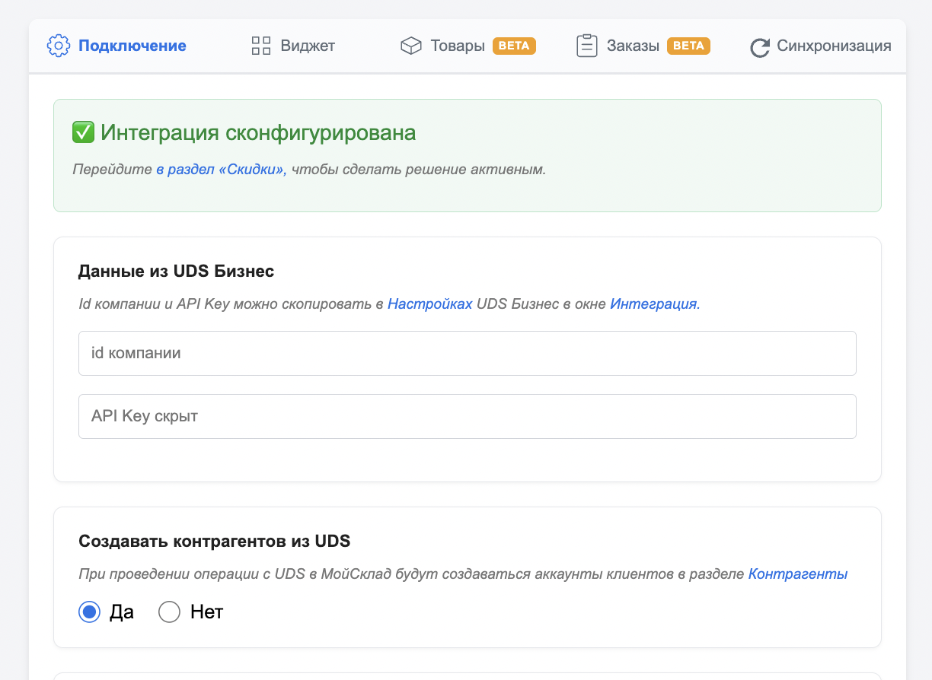Focus the id компании input field
Viewport: 932px width, 680px height.
coord(468,353)
